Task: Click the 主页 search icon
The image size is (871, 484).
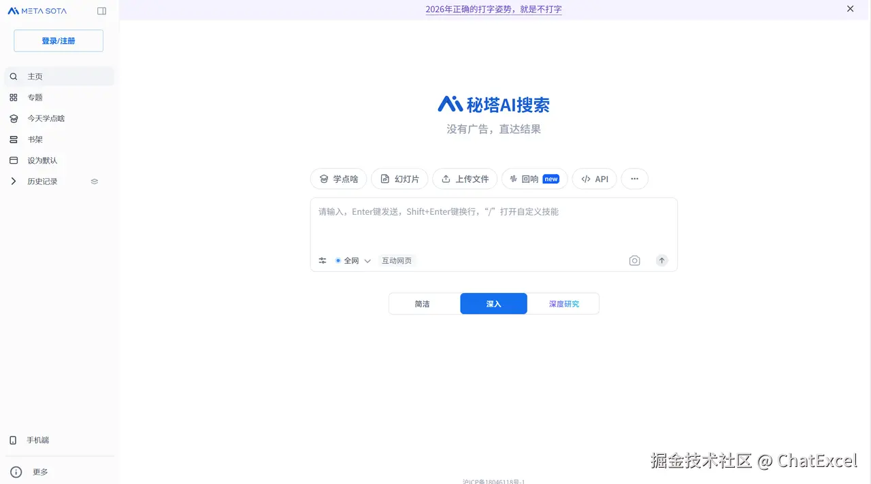Action: point(14,77)
